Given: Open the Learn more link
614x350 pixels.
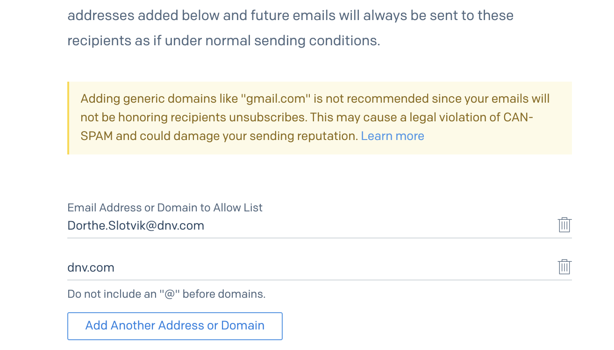Looking at the screenshot, I should [x=393, y=136].
